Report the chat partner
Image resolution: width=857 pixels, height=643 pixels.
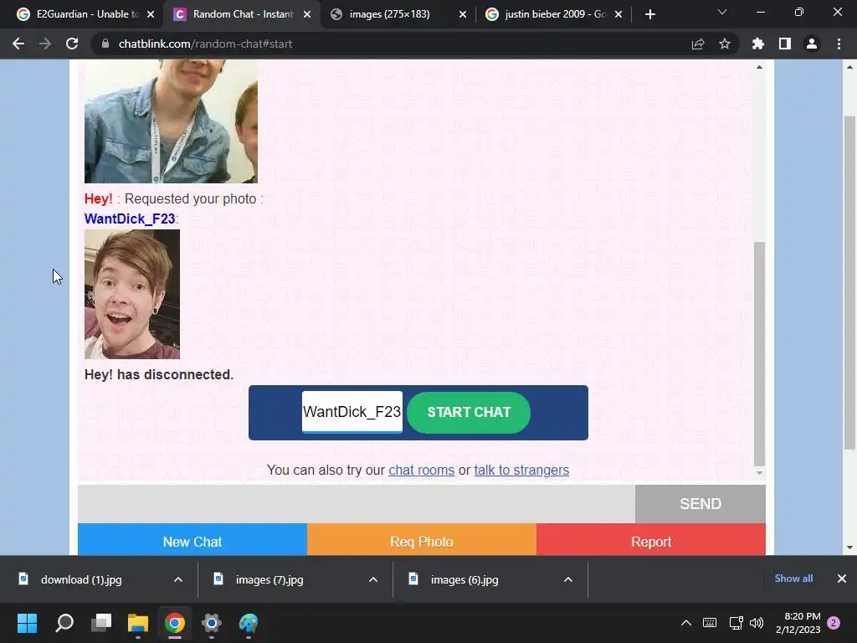point(651,542)
